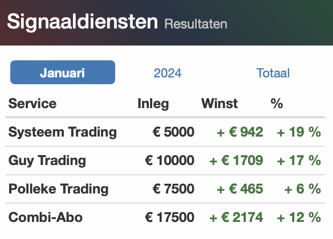Click the Inleg column header
The image size is (333, 239).
[153, 104]
